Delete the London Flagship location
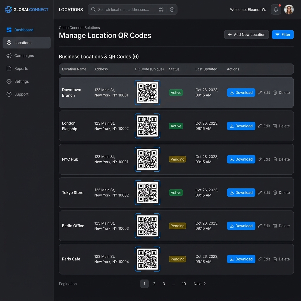The image size is (301, 301). (281, 126)
